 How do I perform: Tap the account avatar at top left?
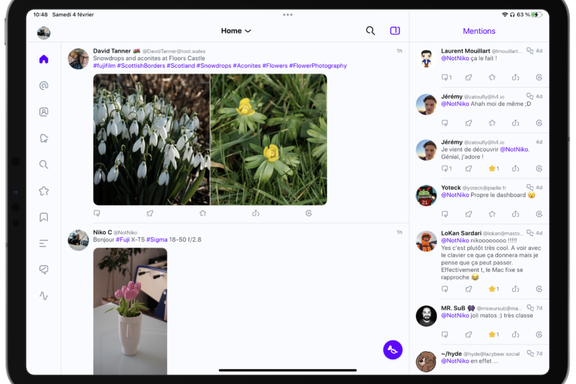click(x=44, y=33)
